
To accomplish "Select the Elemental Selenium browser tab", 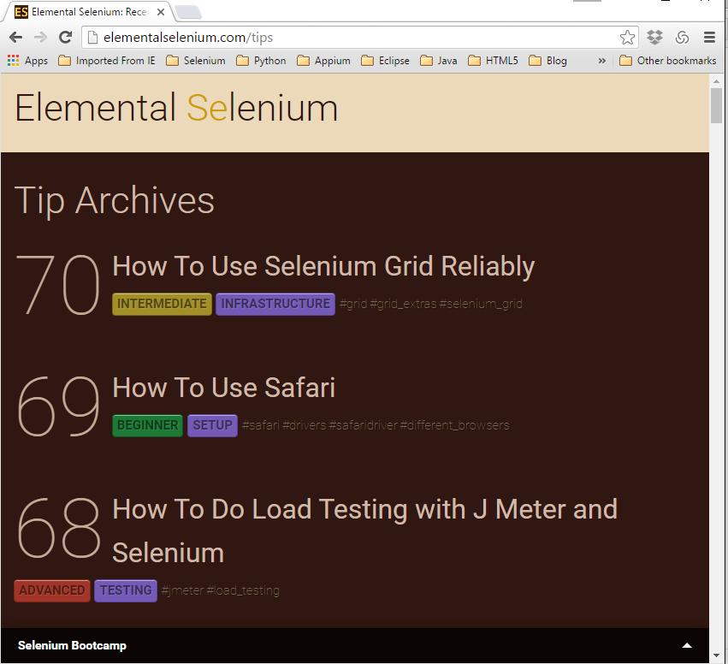I will point(81,12).
